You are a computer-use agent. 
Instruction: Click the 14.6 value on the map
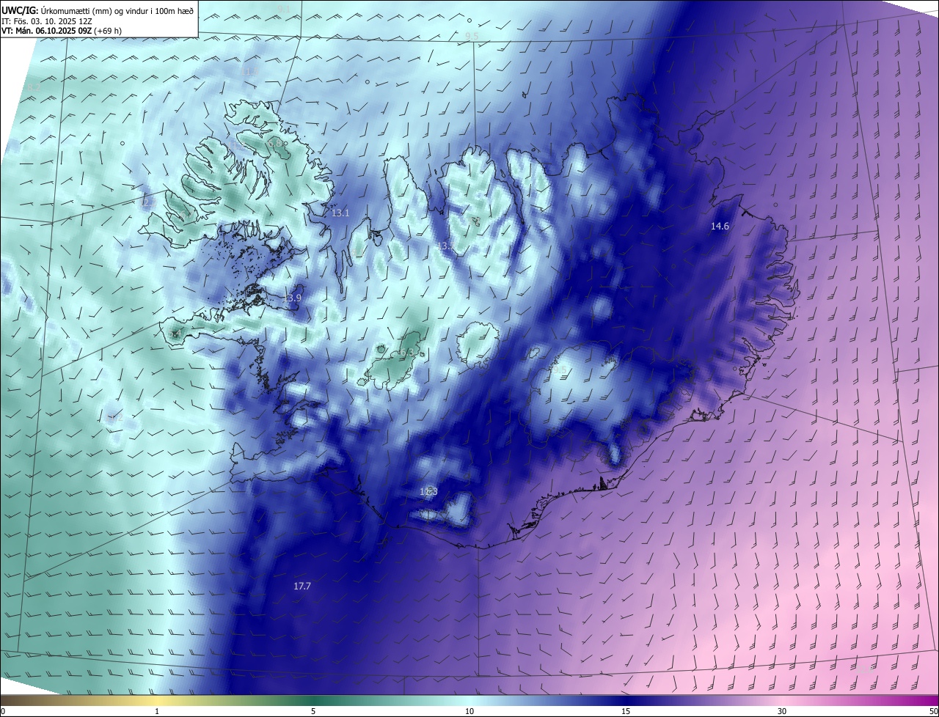(x=720, y=227)
